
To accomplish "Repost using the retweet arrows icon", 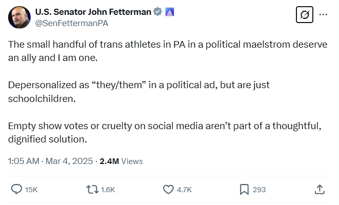I will coord(92,190).
